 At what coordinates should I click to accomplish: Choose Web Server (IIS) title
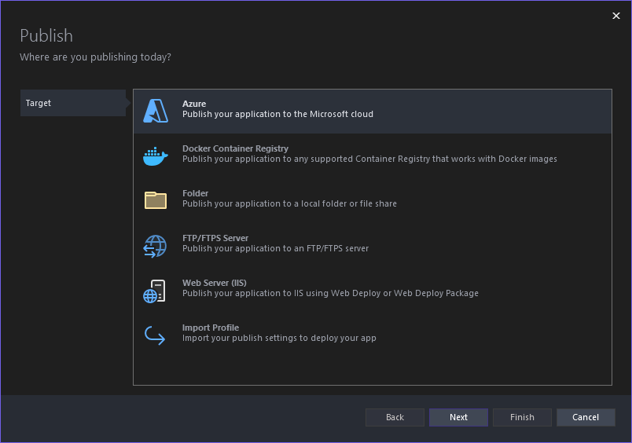tap(215, 283)
